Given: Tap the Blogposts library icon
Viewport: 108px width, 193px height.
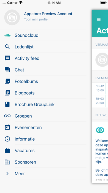Looking at the screenshot, I should (x=7, y=93).
